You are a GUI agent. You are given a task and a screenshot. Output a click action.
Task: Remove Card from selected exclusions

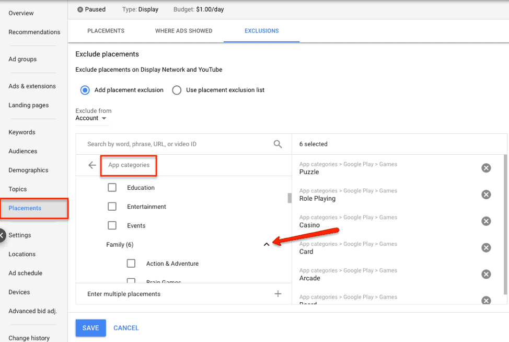(x=486, y=248)
